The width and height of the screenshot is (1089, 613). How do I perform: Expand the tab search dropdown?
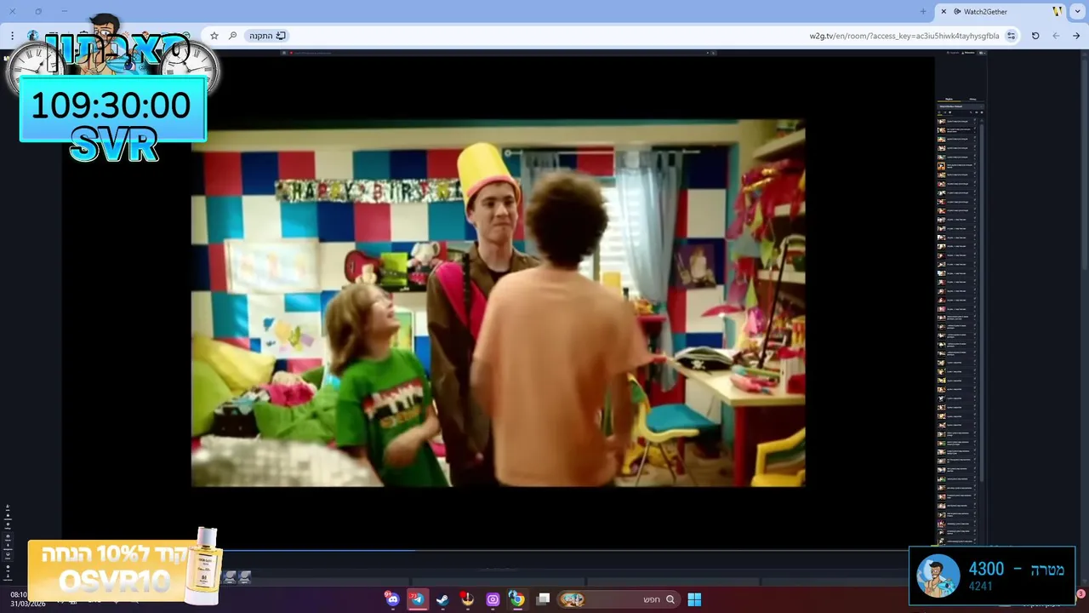pos(1078,11)
